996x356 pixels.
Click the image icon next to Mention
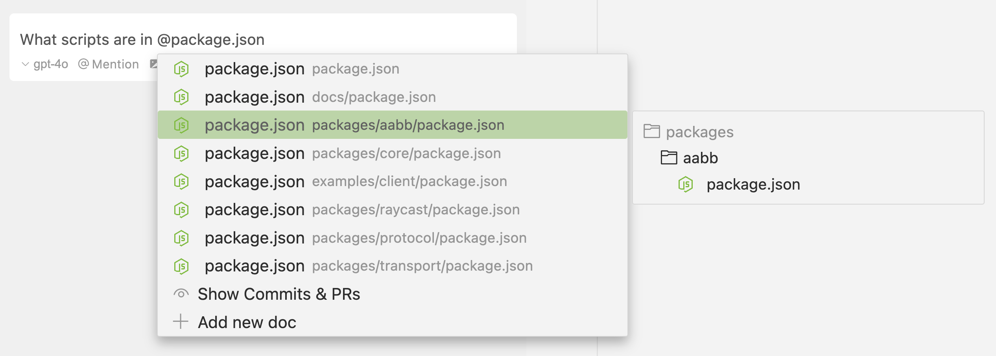coord(154,64)
